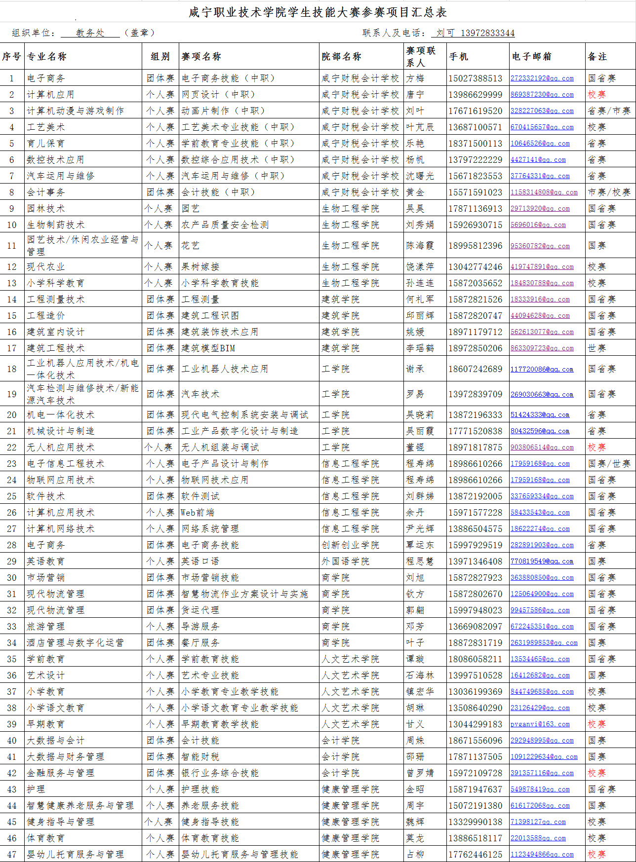Click email link 869387230@qq.com

tap(542, 94)
